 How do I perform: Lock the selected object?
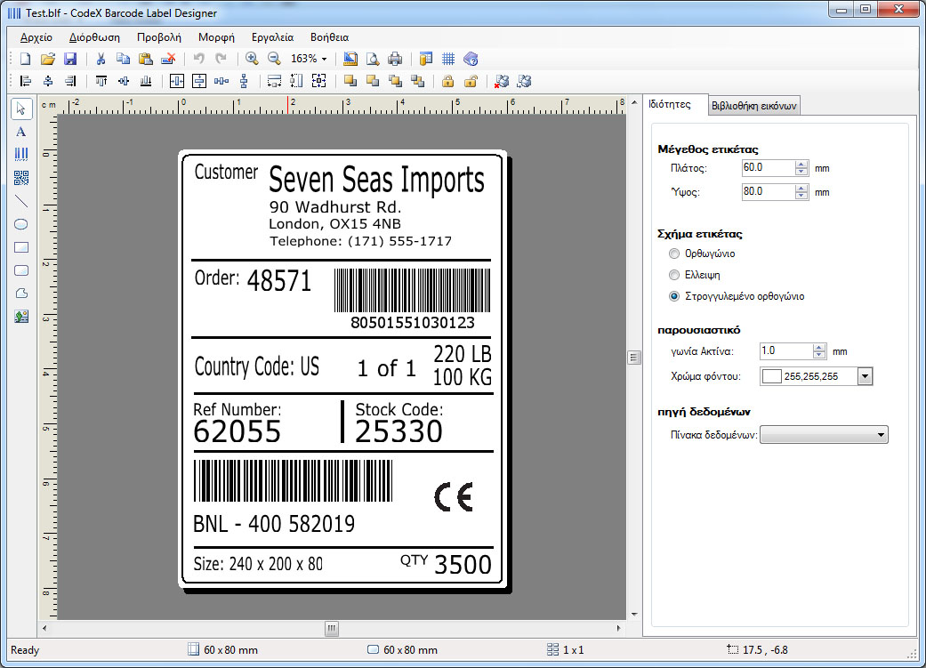(x=448, y=81)
